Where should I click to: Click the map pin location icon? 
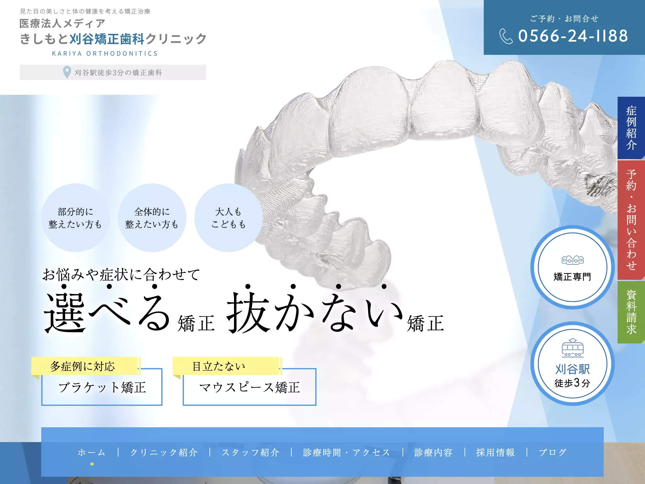pyautogui.click(x=67, y=72)
